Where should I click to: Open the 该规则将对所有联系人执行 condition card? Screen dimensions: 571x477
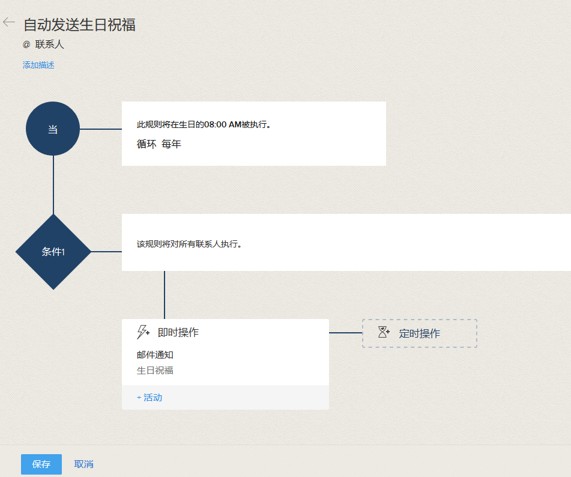(x=189, y=245)
